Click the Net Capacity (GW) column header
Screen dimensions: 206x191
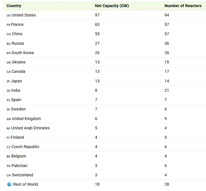click(112, 6)
